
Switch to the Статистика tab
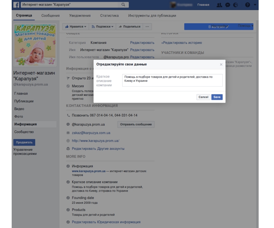pyautogui.click(x=109, y=16)
